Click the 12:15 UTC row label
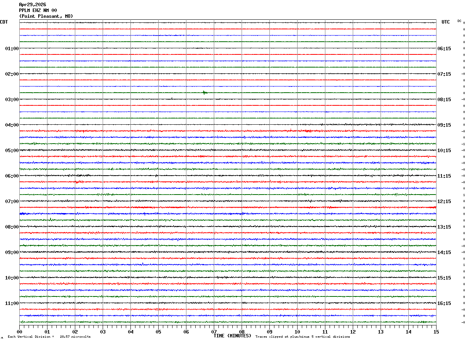 [444, 201]
